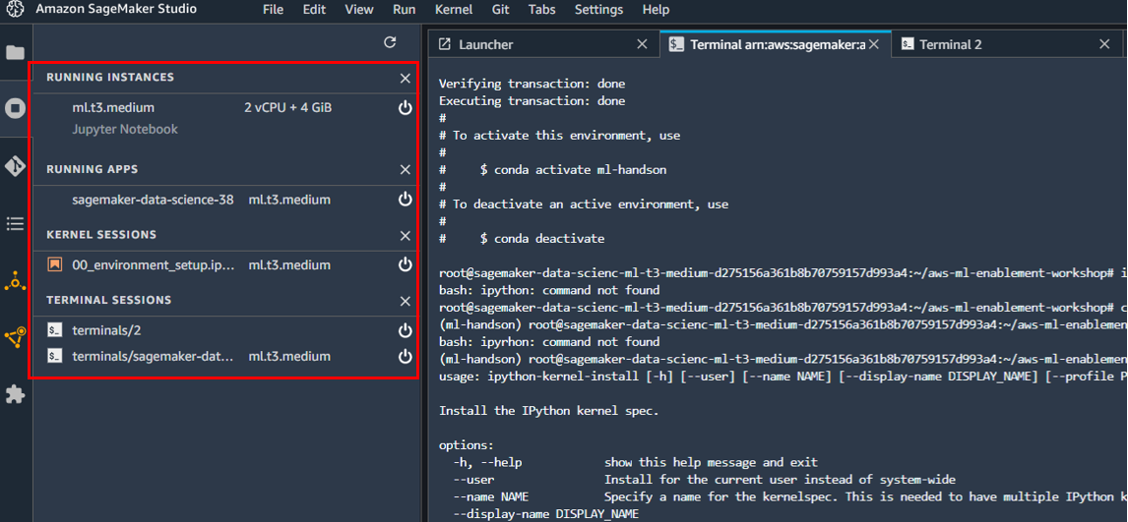Click the refresh icon above Running Instances

[390, 42]
